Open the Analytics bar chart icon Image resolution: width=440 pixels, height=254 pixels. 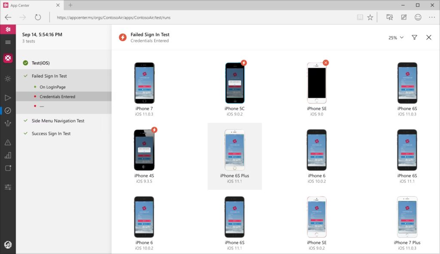(x=8, y=155)
